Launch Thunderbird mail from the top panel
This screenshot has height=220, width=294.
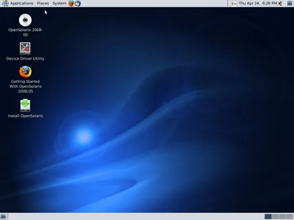click(78, 3)
